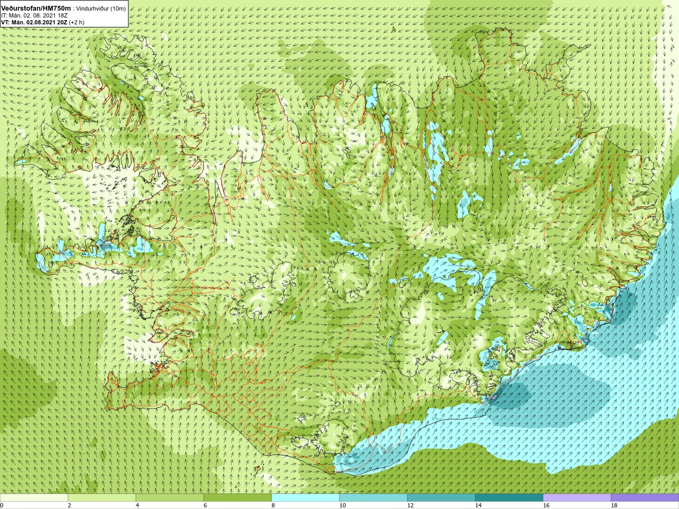This screenshot has height=509, width=679.
Task: Click the legend tick label 2
Action: coord(69,505)
